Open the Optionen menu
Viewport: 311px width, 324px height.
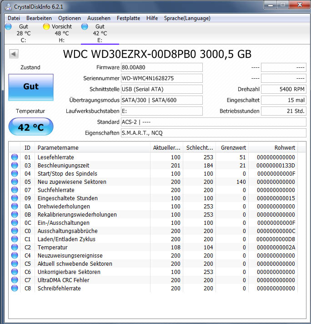[70, 18]
